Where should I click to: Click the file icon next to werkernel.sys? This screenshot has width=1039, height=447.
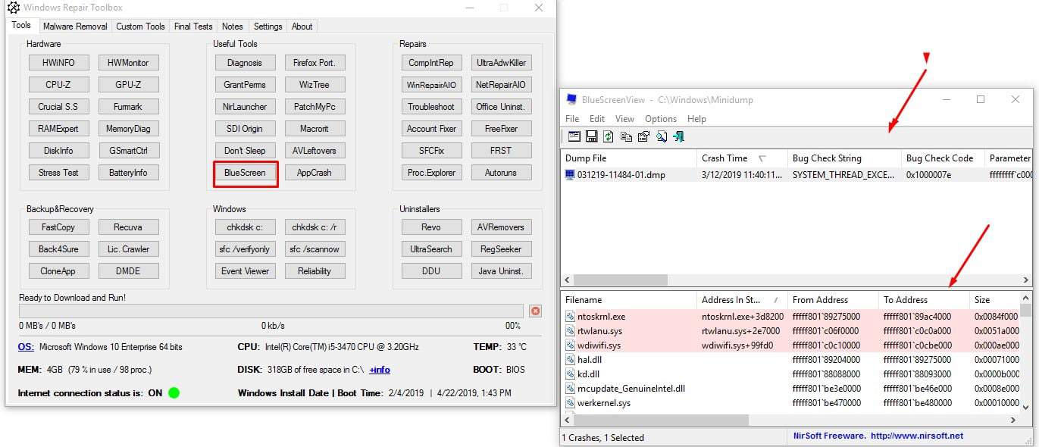click(570, 403)
